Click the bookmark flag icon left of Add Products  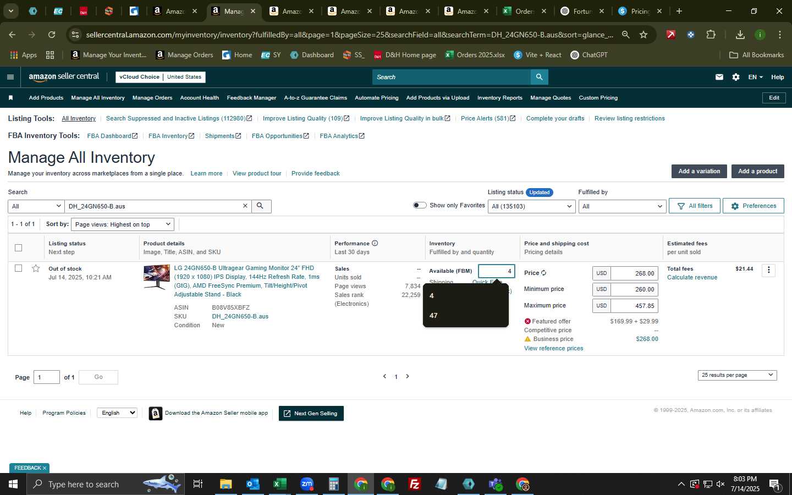10,98
